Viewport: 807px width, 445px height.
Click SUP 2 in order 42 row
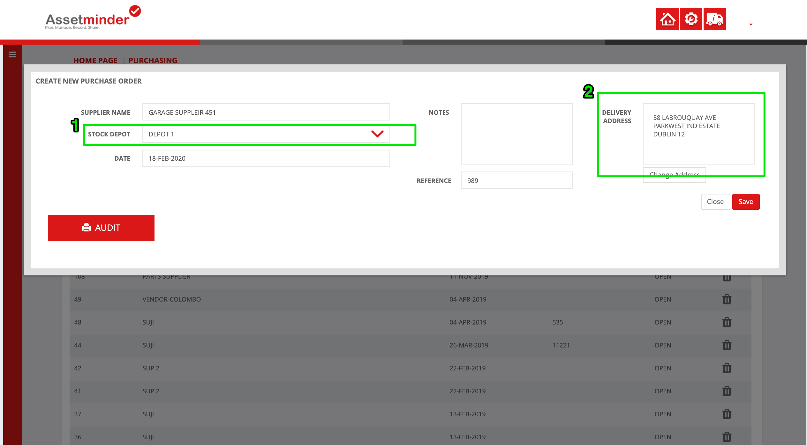(x=151, y=368)
